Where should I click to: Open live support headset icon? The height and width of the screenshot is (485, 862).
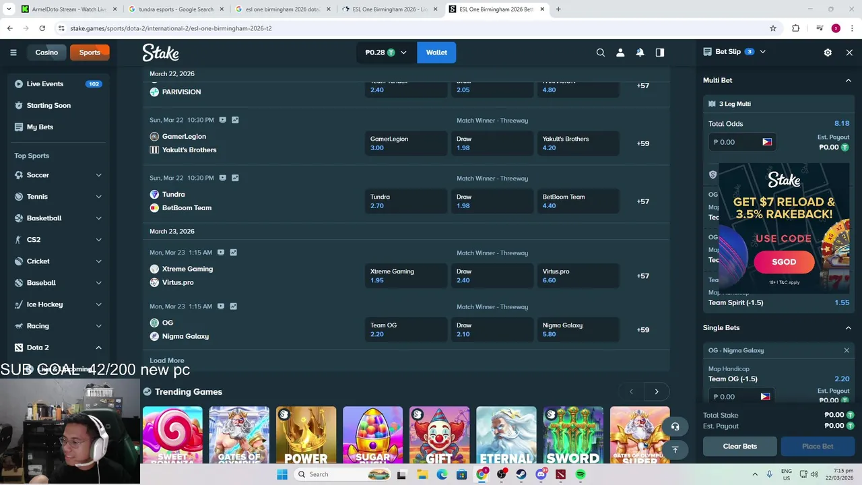tap(675, 426)
